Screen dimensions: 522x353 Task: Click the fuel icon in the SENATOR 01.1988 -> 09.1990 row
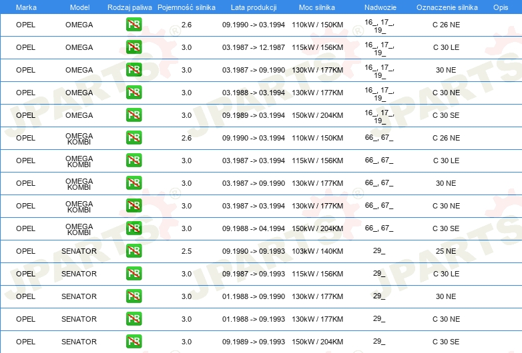coord(134,296)
